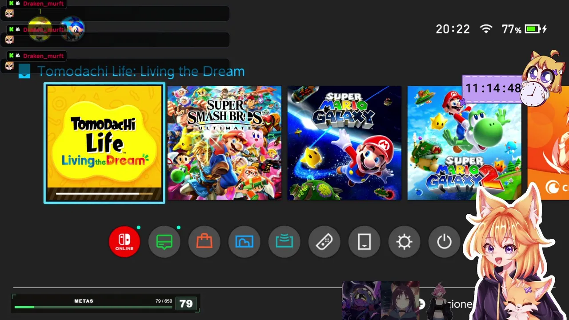Click the download progress bar on Tomodachi tile
The image size is (569, 320).
(104, 194)
